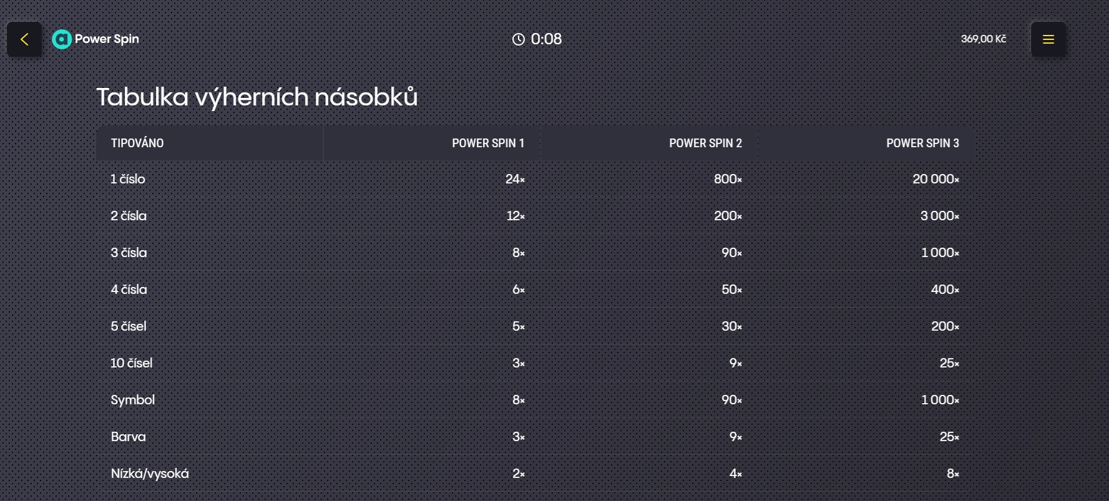Click the 20 000× multiplier value
The image size is (1109, 501).
(x=935, y=179)
